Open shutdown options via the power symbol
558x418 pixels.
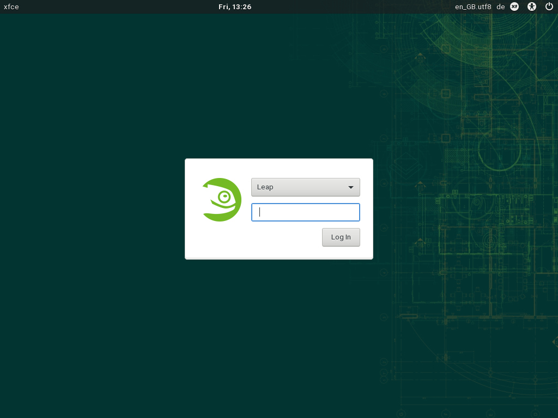pos(549,7)
